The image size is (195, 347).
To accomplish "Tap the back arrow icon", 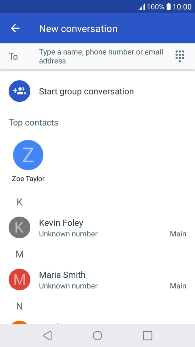I will click(15, 28).
